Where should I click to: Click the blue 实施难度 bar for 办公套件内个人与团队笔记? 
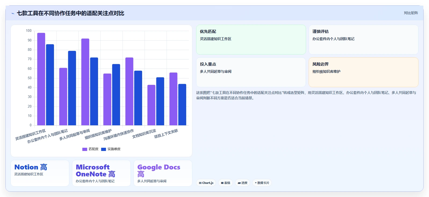point(72,88)
